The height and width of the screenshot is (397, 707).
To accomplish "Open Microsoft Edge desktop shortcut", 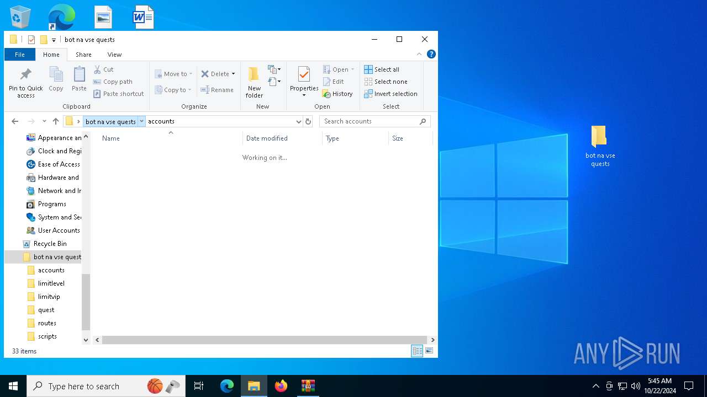I will pos(61,17).
